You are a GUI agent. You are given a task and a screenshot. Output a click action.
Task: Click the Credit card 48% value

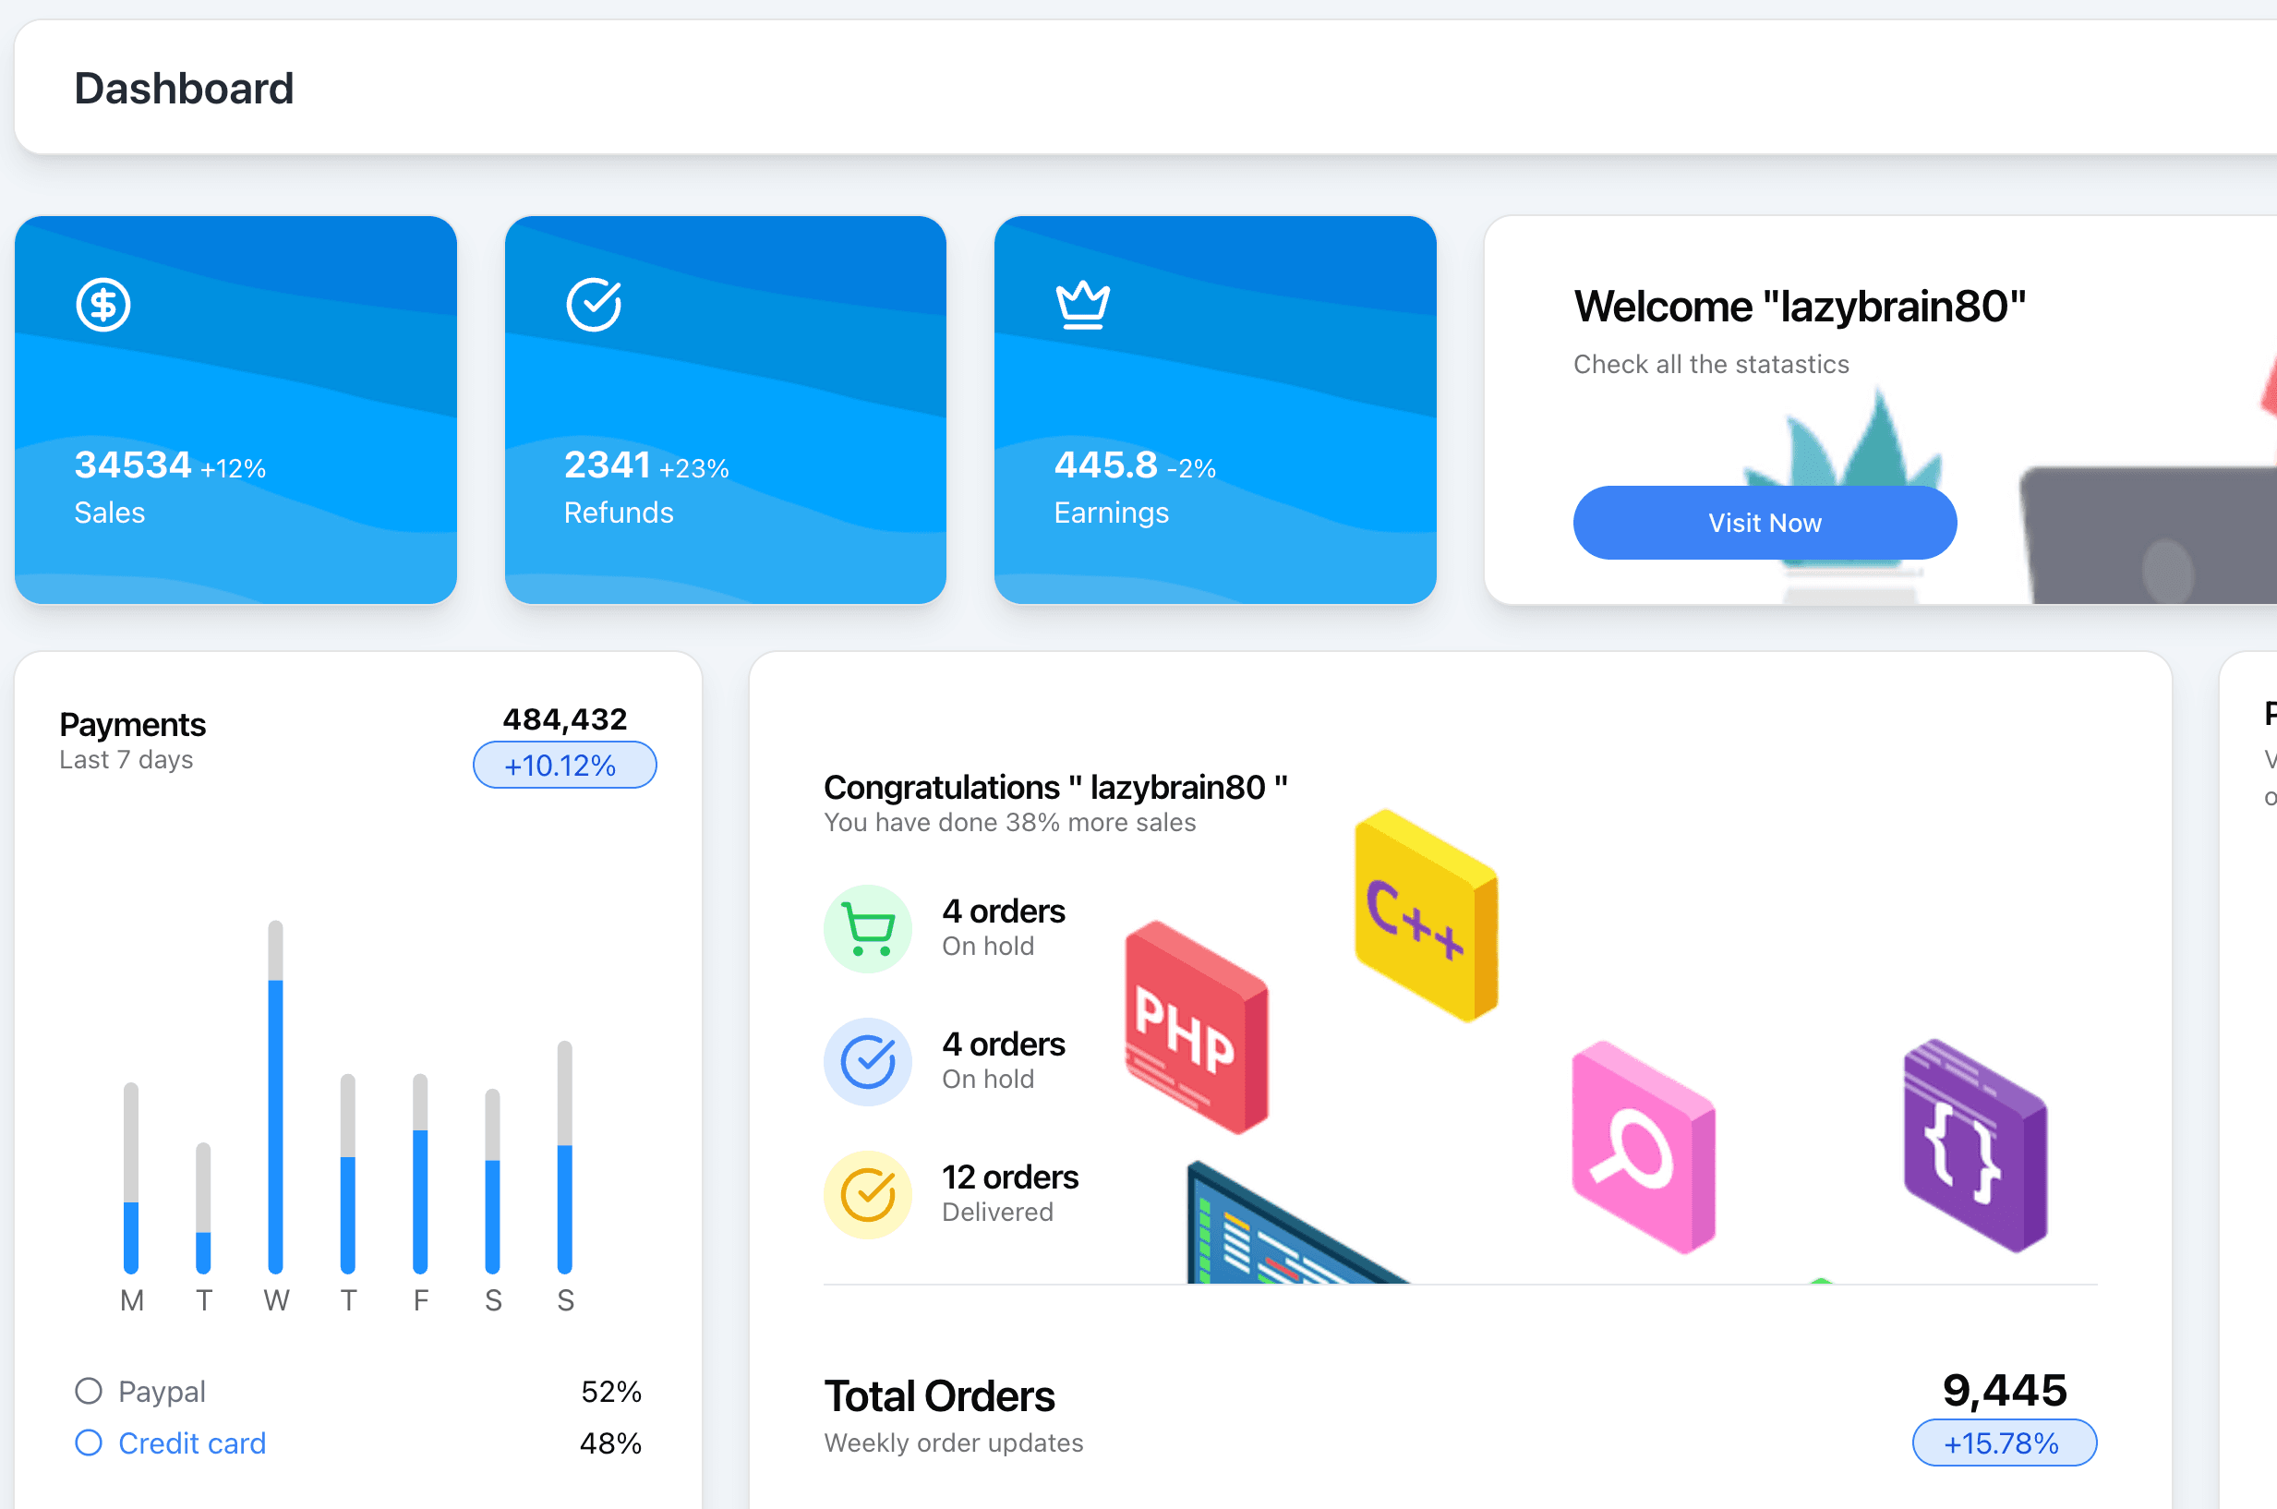[610, 1443]
